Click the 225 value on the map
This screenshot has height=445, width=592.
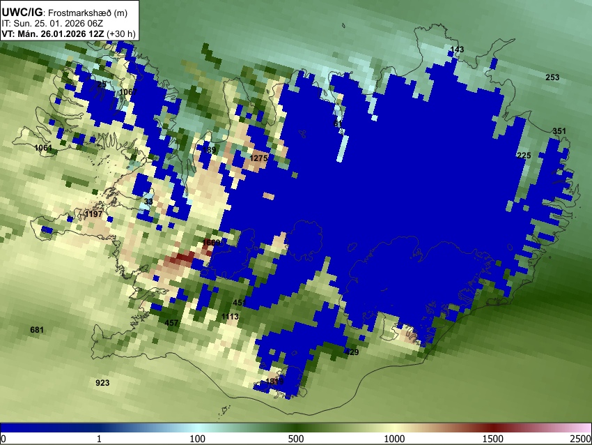(524, 156)
